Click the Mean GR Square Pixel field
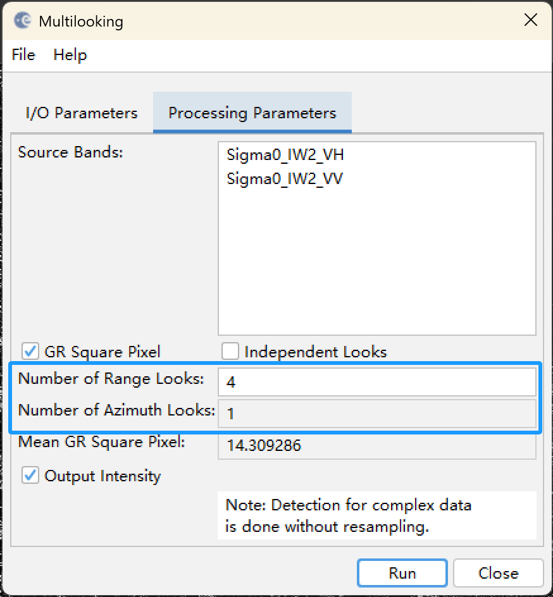This screenshot has height=597, width=553. pos(376,445)
